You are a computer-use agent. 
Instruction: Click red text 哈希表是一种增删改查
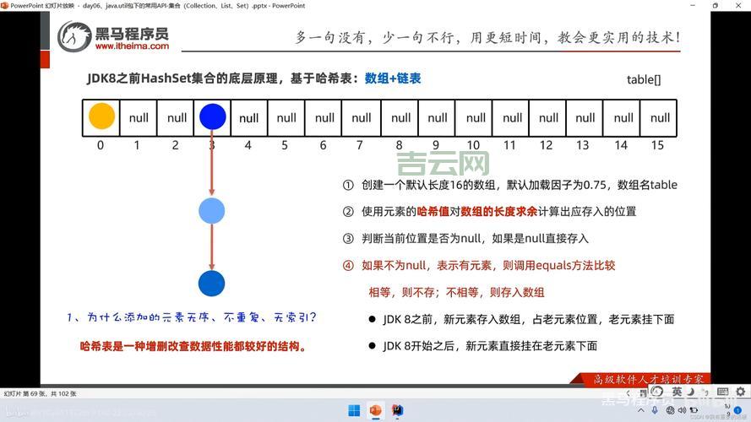(193, 346)
